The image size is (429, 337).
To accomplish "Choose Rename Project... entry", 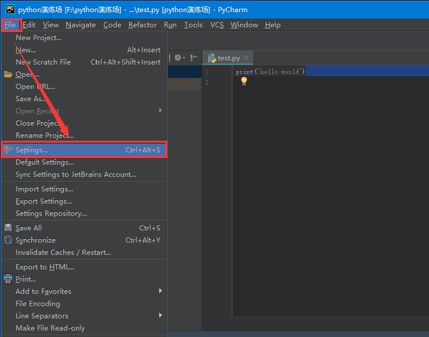I will (84, 136).
